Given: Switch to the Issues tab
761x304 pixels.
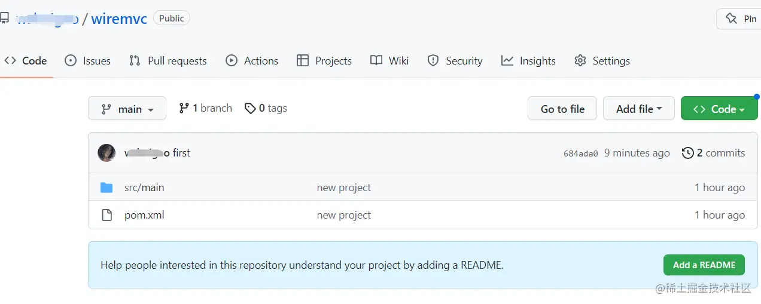Looking at the screenshot, I should (x=88, y=61).
